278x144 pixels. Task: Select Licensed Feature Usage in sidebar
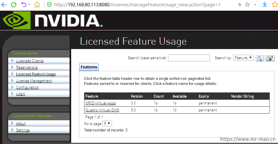pyautogui.click(x=36, y=74)
